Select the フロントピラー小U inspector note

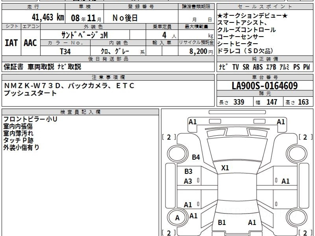point(30,119)
